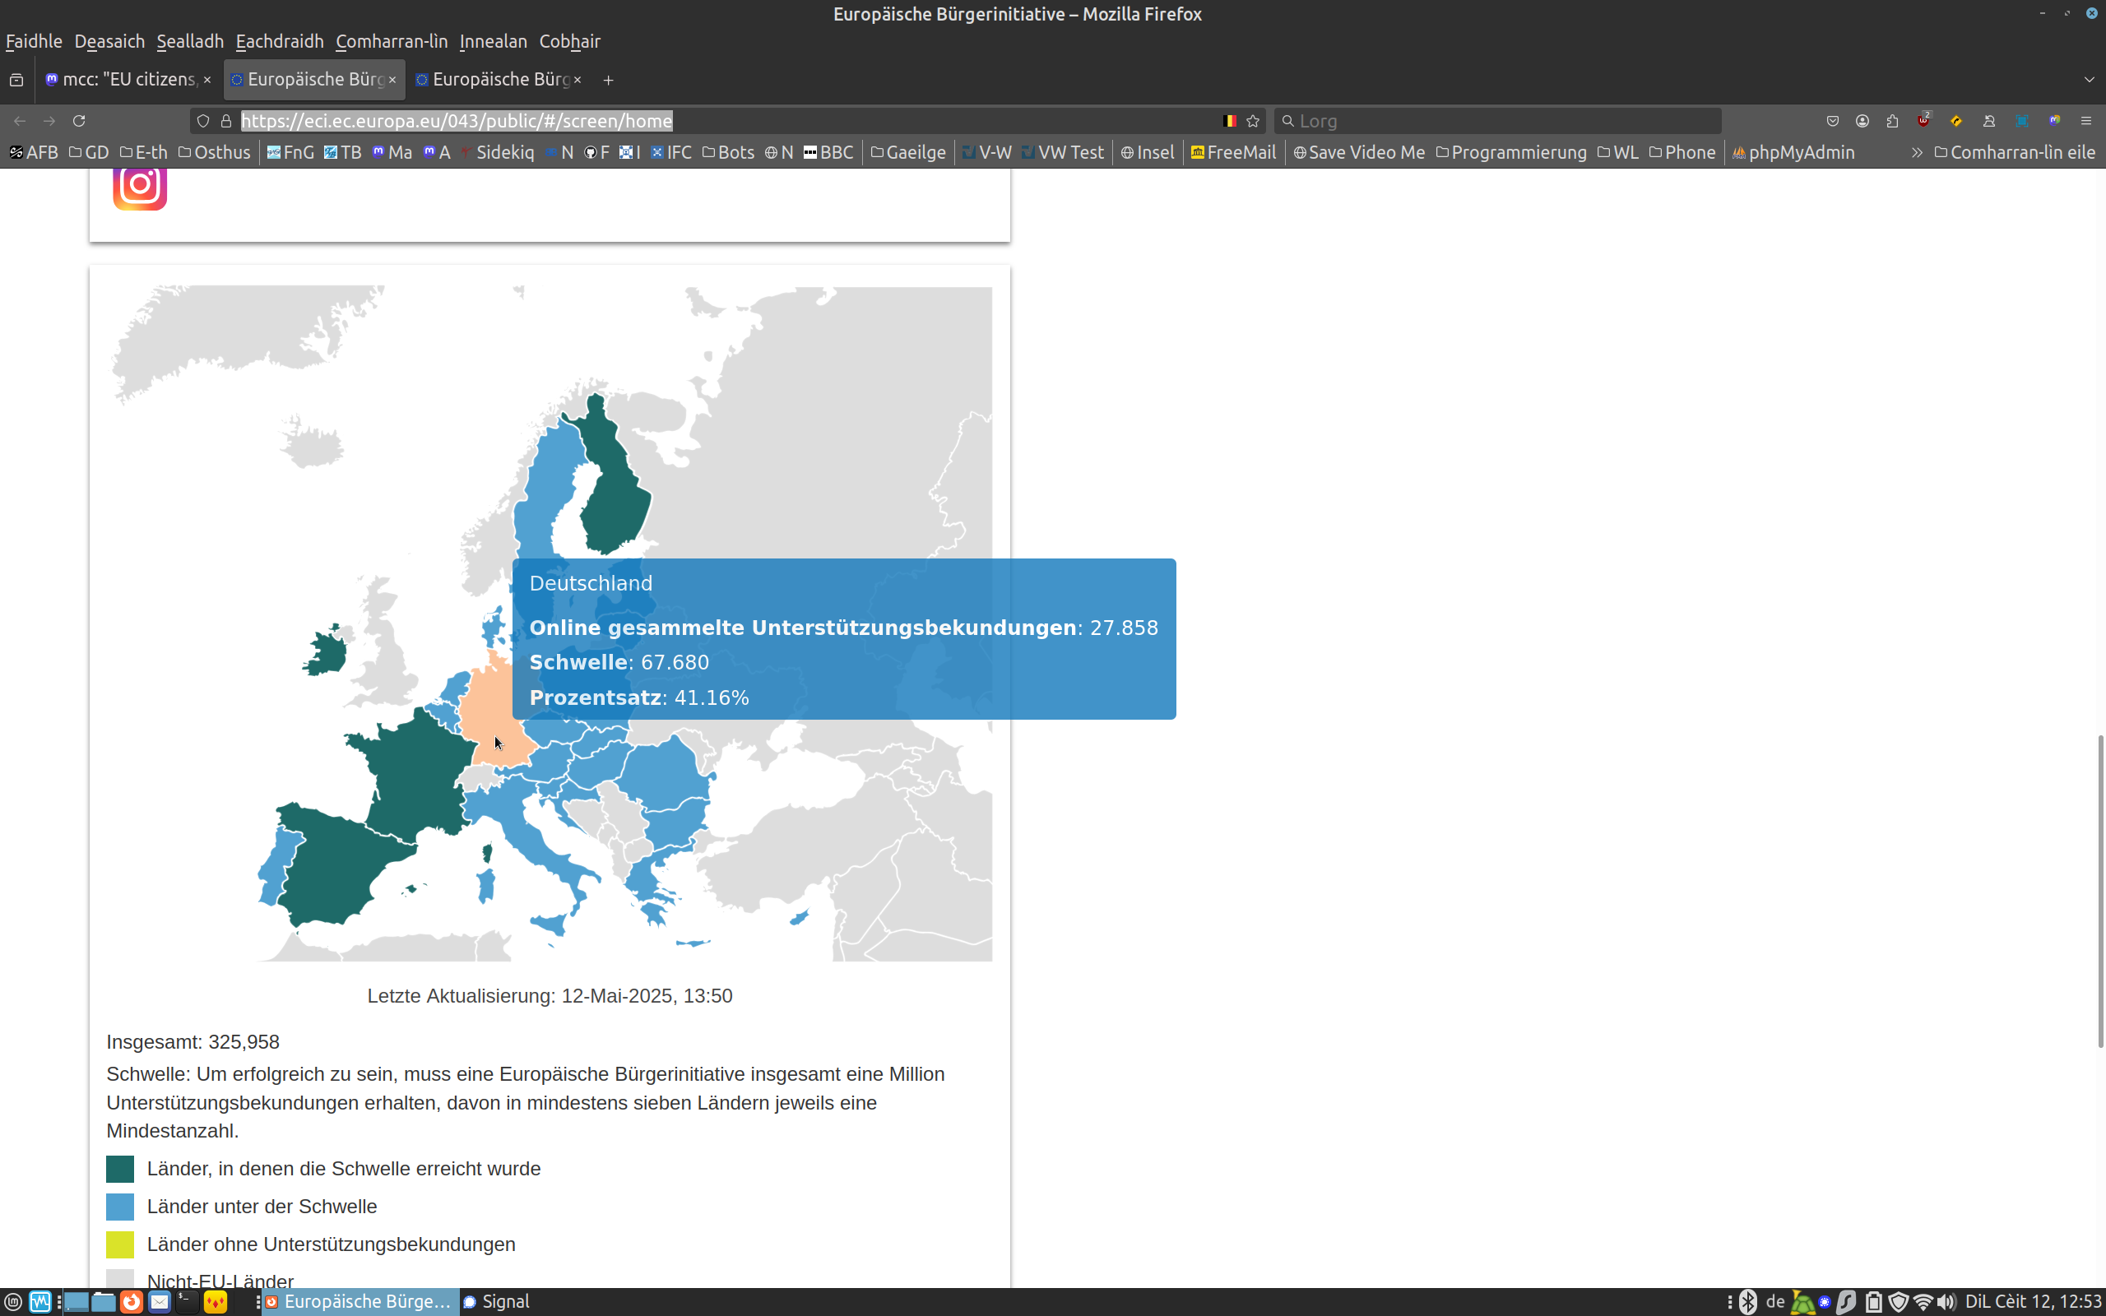2106x1316 pixels.
Task: Expand the Gaeilge bookmarks folder
Action: tap(907, 152)
